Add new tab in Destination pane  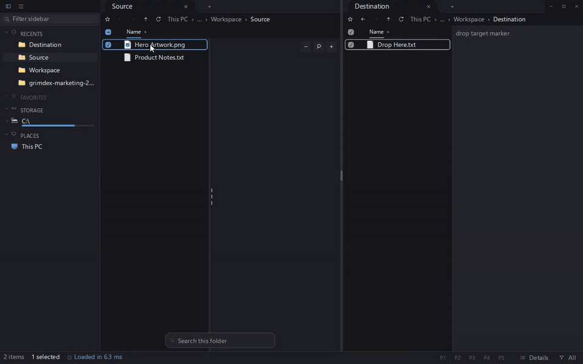click(x=452, y=6)
